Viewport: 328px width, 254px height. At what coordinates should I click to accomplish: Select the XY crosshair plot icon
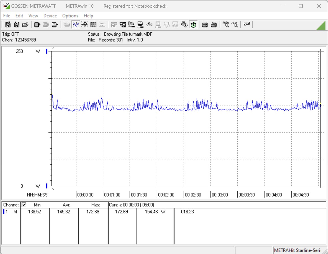point(85,24)
